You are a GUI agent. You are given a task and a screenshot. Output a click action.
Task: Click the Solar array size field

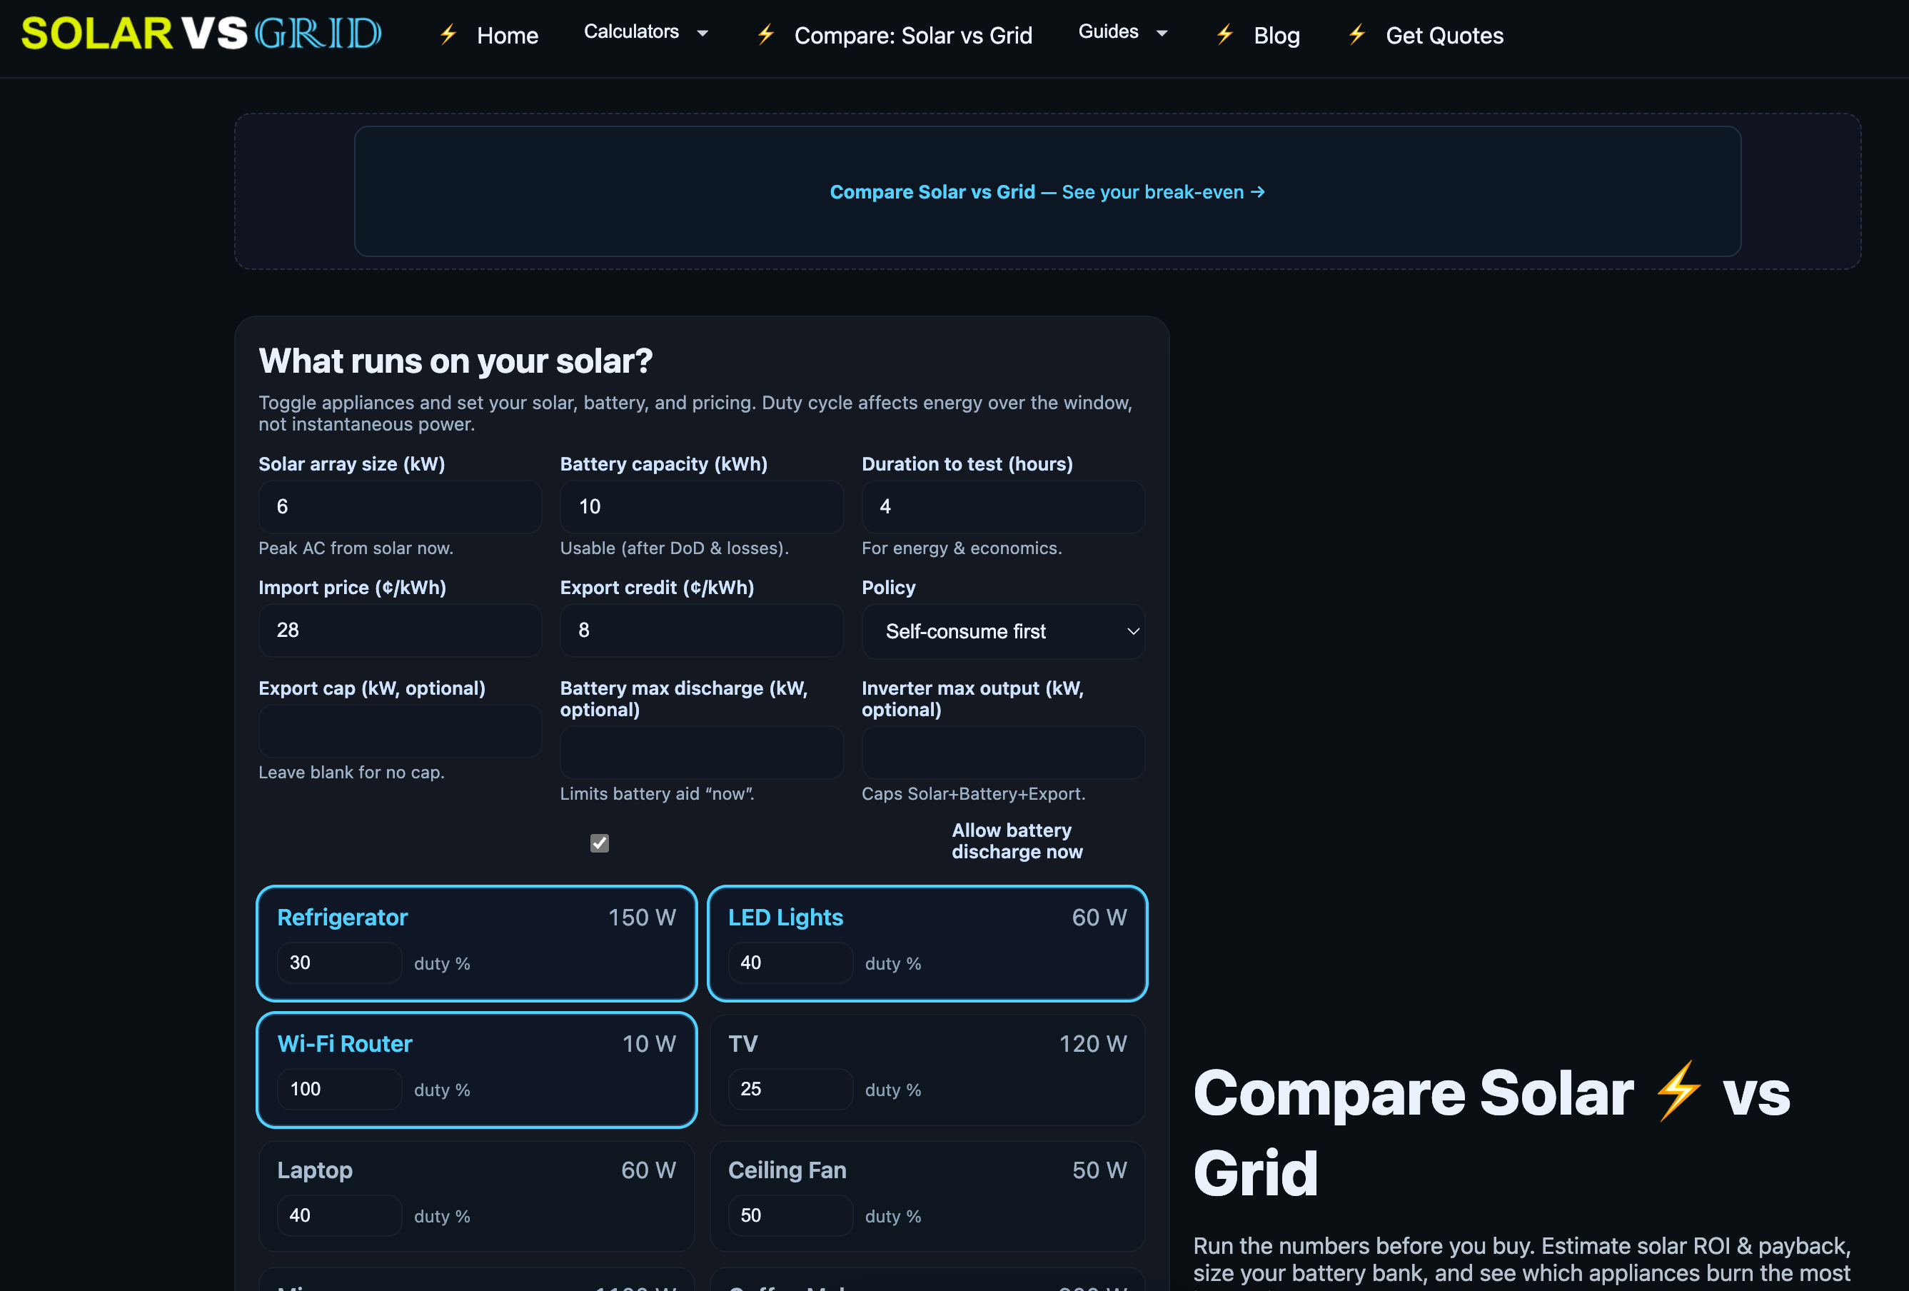[400, 506]
